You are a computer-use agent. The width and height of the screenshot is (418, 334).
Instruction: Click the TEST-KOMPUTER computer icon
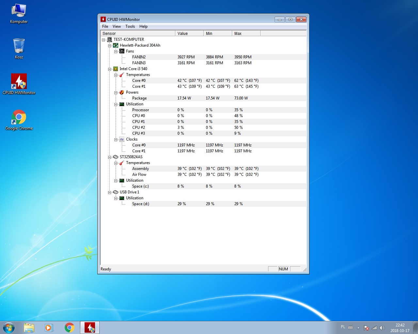pyautogui.click(x=110, y=39)
